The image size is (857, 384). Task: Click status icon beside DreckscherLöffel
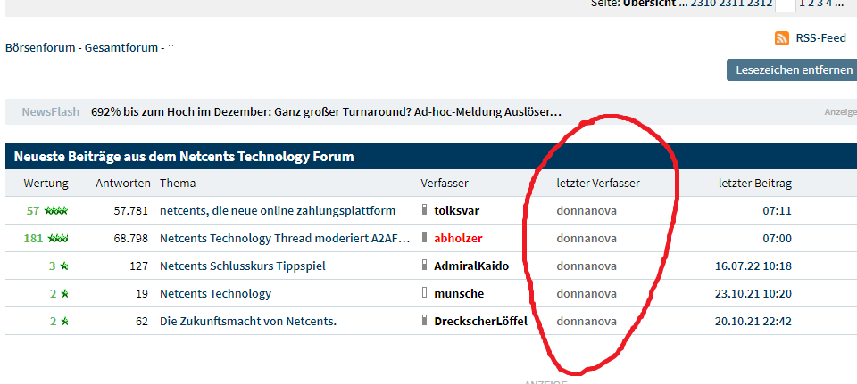pyautogui.click(x=424, y=320)
